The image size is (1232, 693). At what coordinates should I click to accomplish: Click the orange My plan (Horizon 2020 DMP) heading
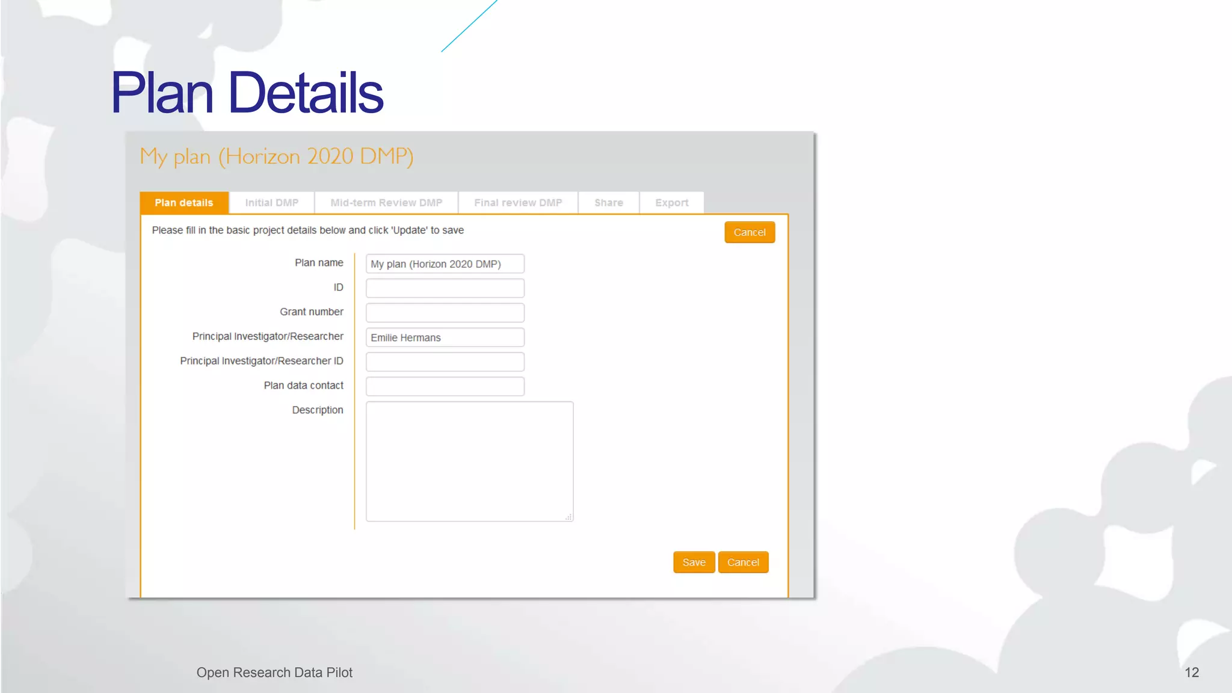tap(277, 156)
